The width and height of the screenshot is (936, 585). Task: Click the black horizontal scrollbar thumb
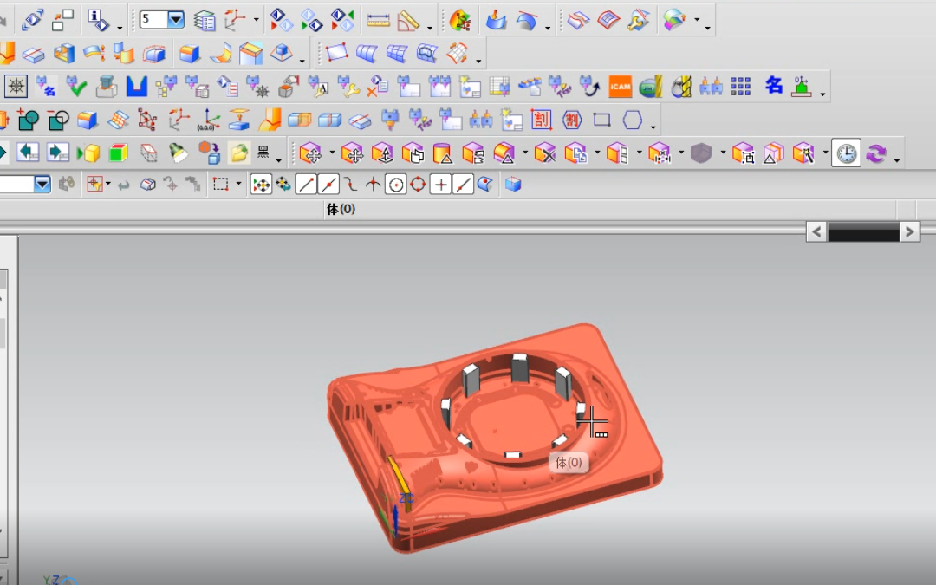(863, 231)
